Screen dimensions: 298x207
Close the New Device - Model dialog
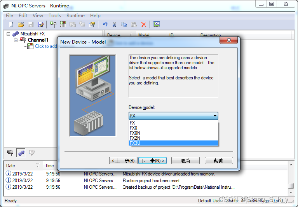[228, 40]
